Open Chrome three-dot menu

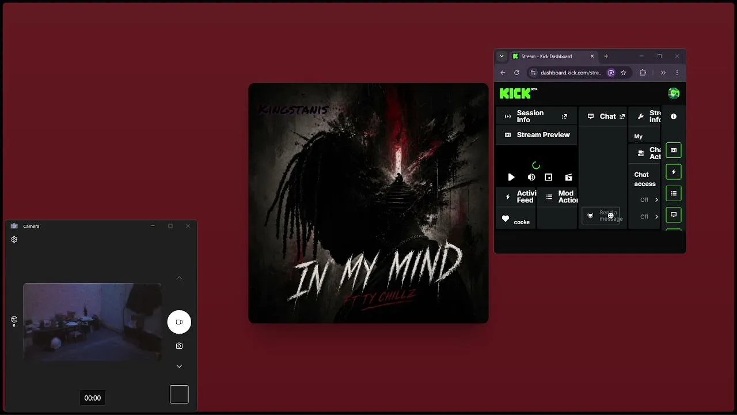677,73
